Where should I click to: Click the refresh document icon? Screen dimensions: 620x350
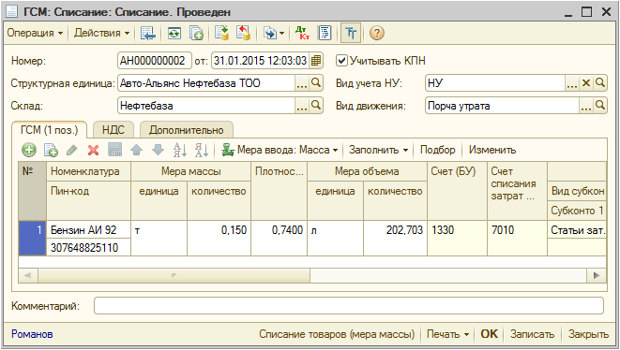point(174,33)
